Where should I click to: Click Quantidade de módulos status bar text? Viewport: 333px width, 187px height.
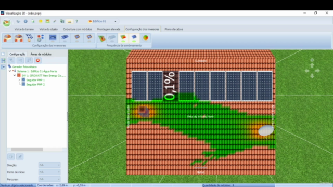[218, 185]
